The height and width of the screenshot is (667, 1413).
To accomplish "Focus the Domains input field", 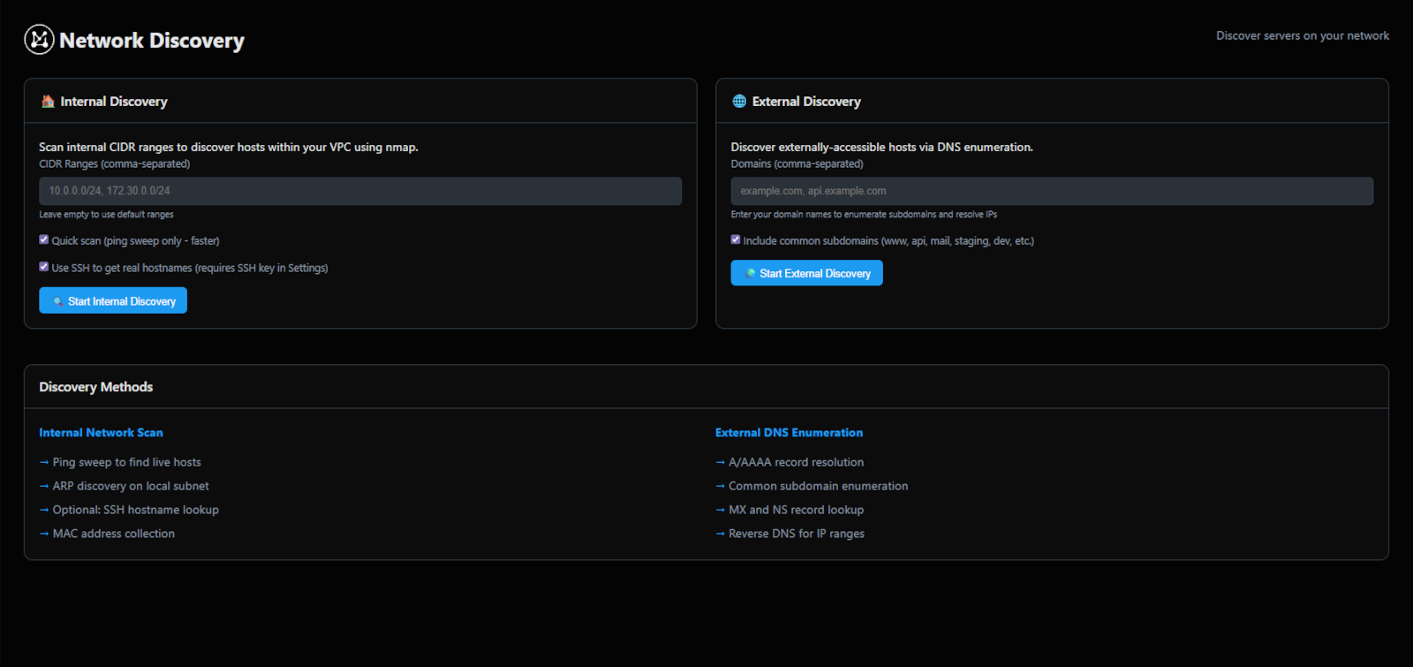I will coord(1051,191).
